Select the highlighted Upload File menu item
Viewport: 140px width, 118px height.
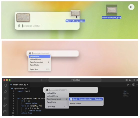pyautogui.click(x=40, y=56)
